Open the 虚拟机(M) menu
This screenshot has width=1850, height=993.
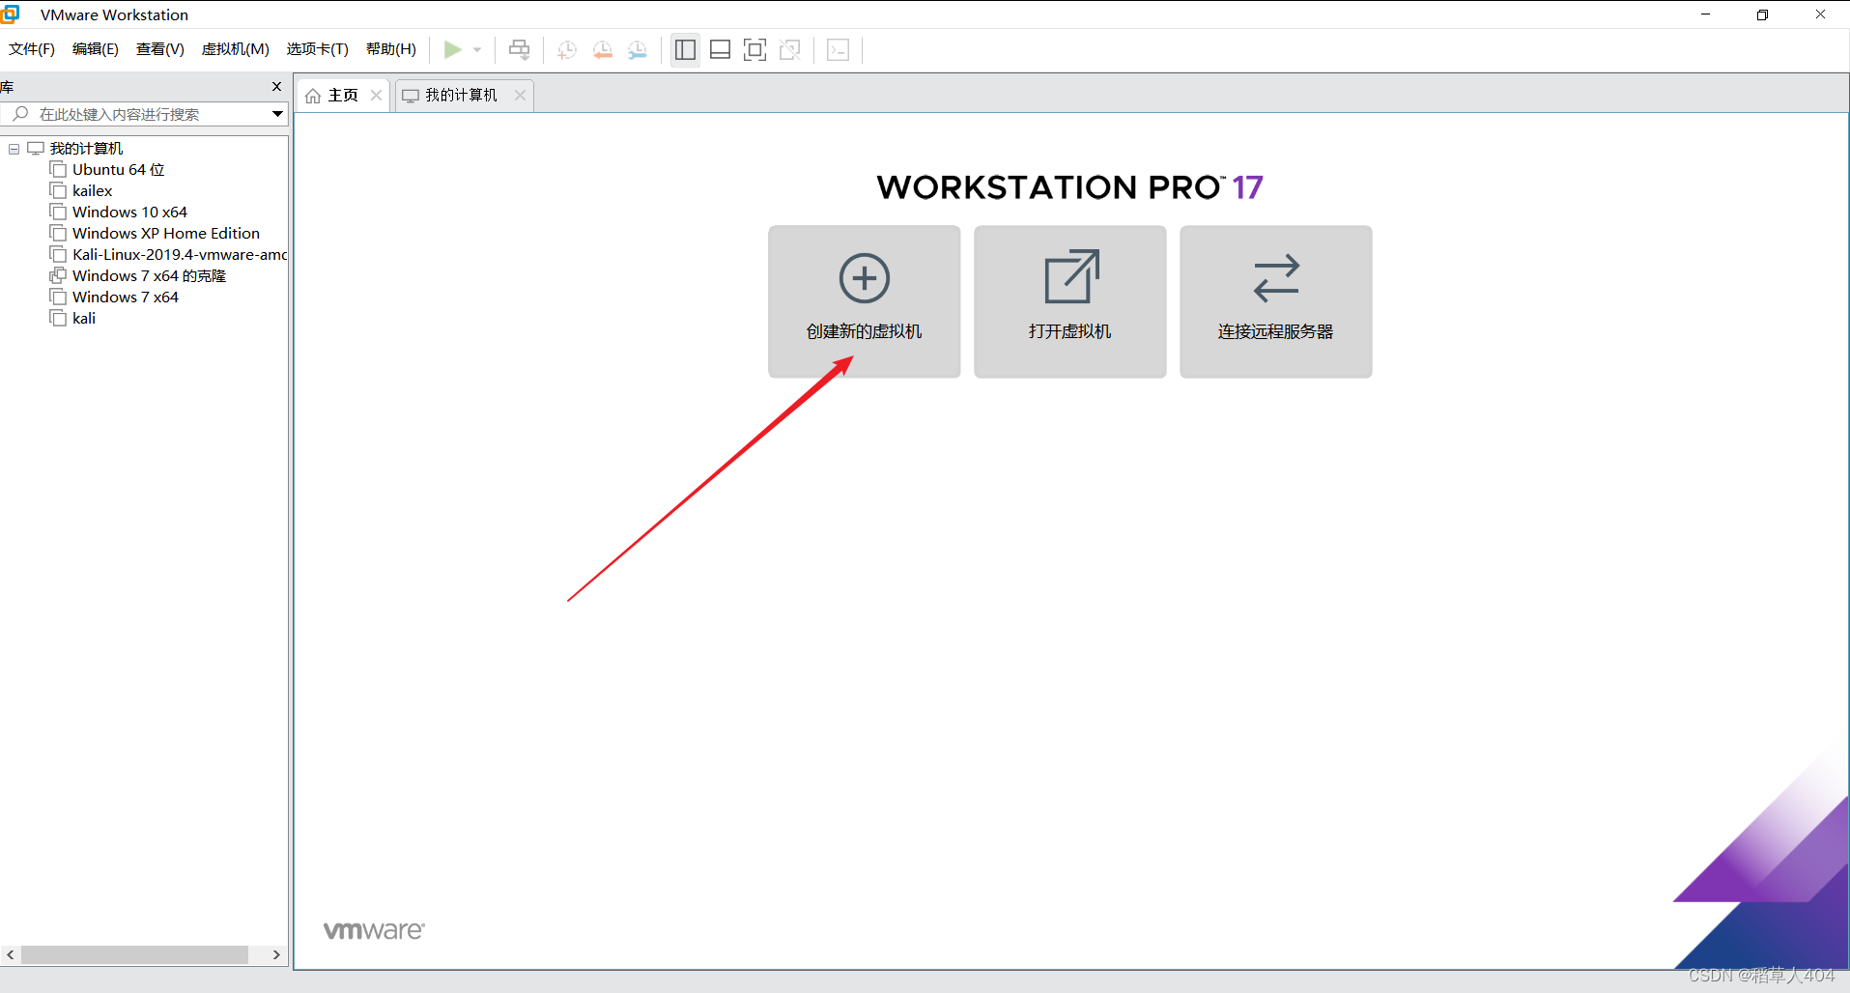pyautogui.click(x=235, y=49)
